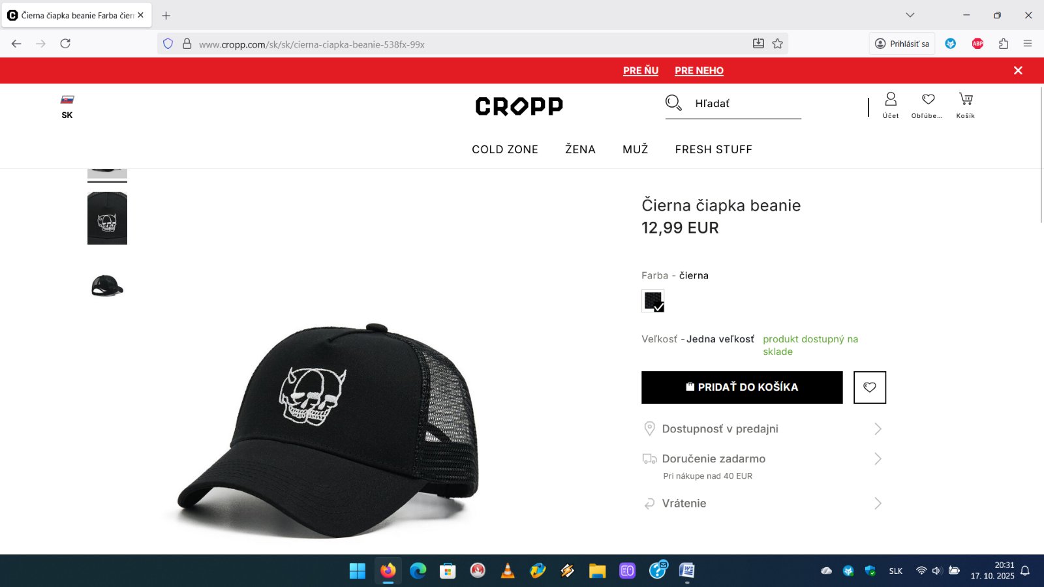Click the CROPP logo
Screen dimensions: 1044x587
coord(519,106)
